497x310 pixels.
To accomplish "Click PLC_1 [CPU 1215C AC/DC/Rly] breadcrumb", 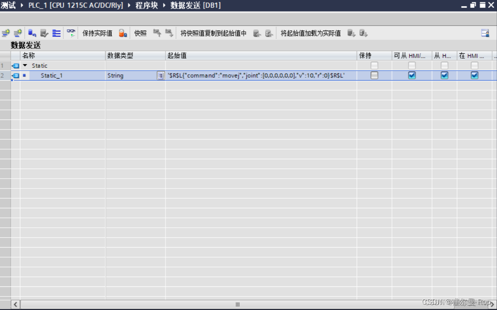I will 76,5.
